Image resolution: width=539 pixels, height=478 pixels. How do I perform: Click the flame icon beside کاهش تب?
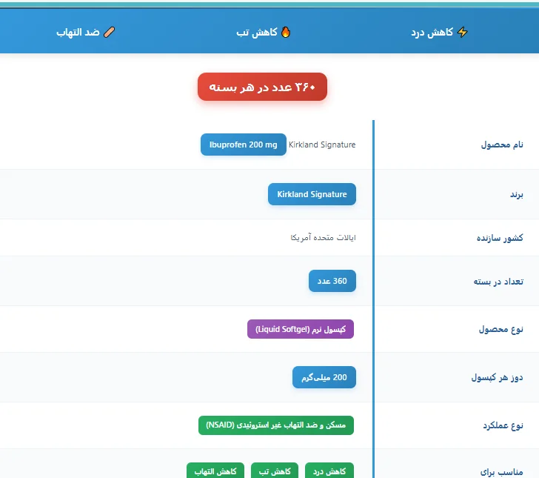[x=286, y=32]
